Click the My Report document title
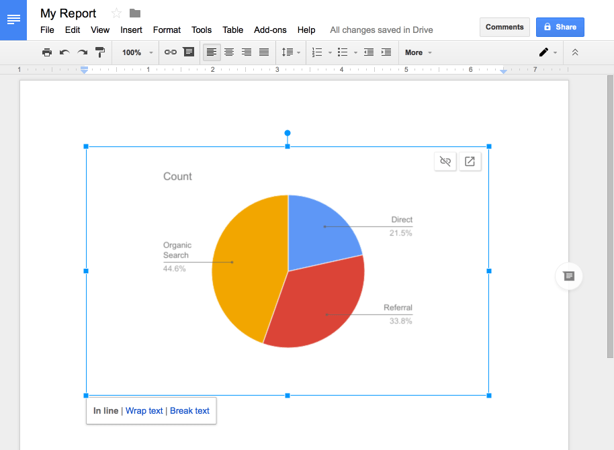 click(68, 13)
